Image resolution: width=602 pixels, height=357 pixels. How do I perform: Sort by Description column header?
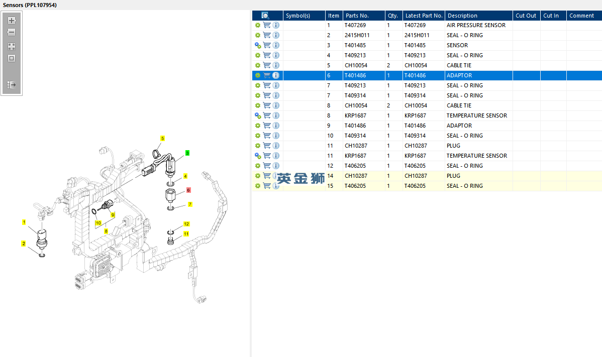(x=479, y=16)
